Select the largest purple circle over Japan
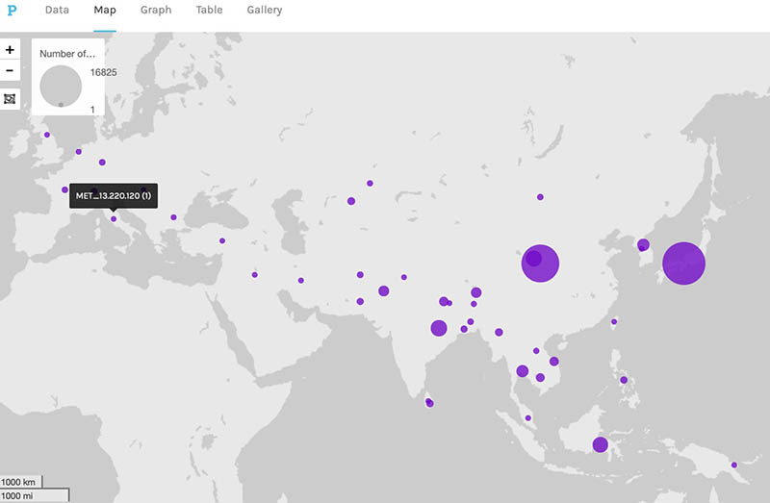Screen dimensions: 770x503 click(683, 262)
